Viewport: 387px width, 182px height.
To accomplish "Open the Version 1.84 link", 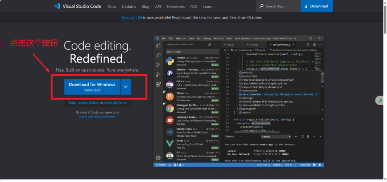I will coord(132,17).
